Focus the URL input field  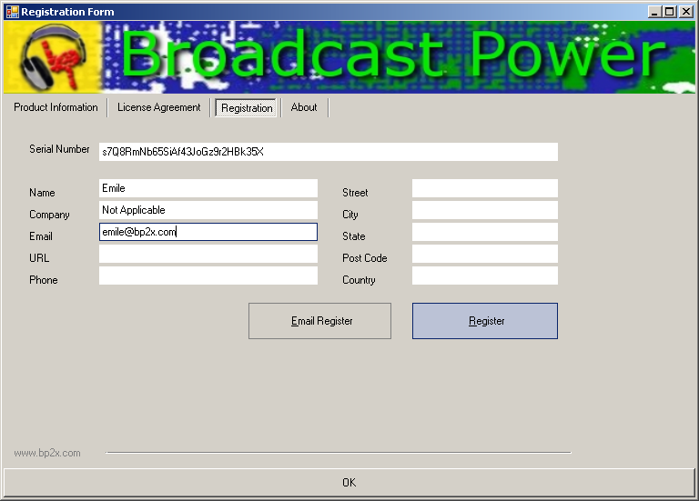click(x=208, y=254)
